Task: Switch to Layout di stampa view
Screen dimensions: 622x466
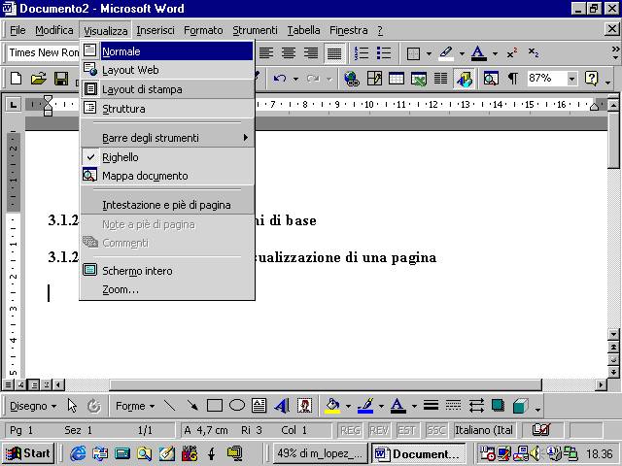Action: tap(166, 89)
